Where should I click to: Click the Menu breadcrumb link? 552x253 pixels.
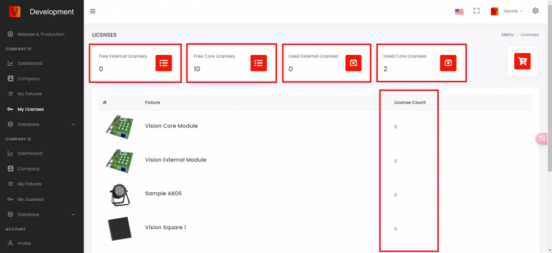(507, 34)
